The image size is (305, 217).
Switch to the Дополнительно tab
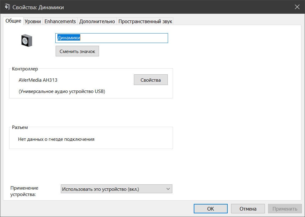click(x=97, y=21)
